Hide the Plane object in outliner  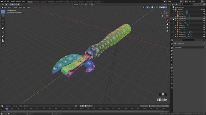click(204, 23)
